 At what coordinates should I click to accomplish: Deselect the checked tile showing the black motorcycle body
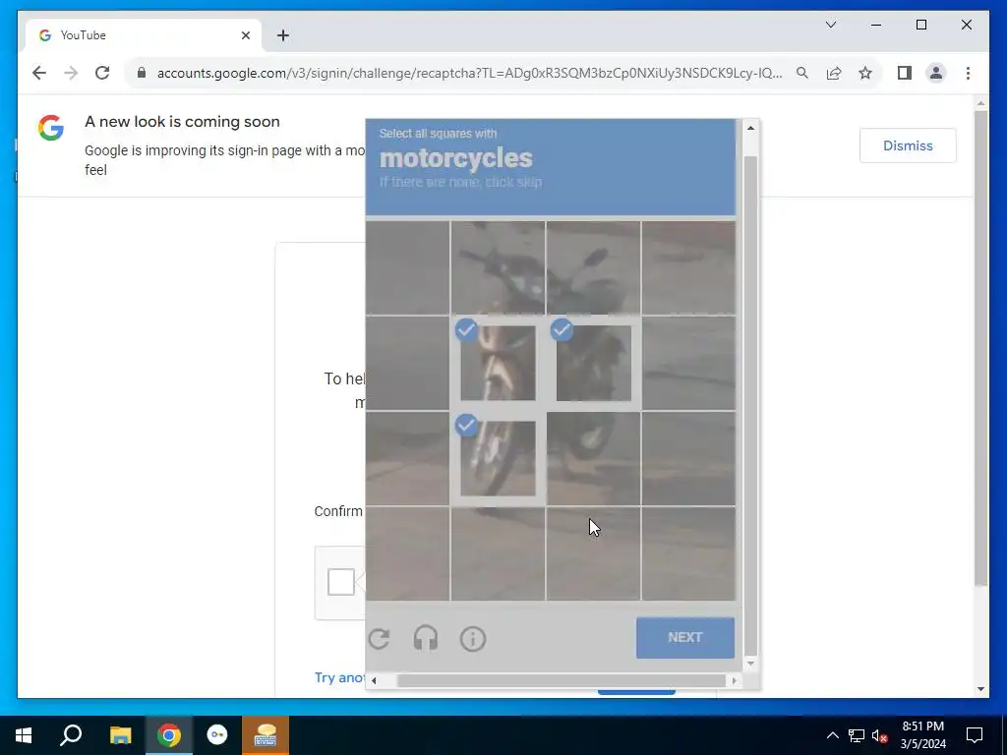[x=593, y=363]
